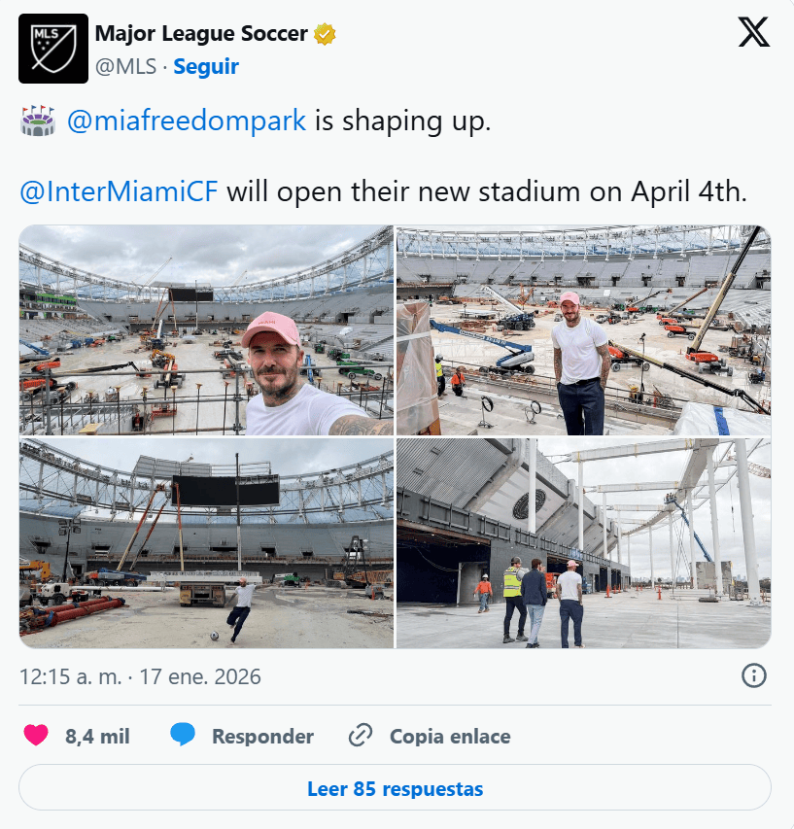
Task: Click the @MLS handle
Action: 126,66
